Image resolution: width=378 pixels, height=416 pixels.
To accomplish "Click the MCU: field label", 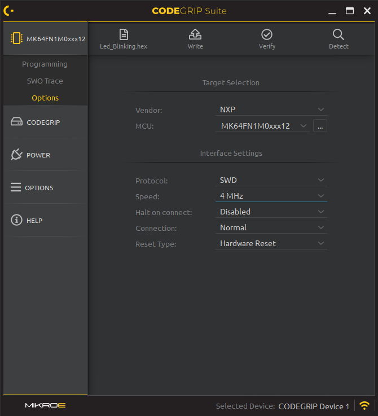I will coord(144,126).
